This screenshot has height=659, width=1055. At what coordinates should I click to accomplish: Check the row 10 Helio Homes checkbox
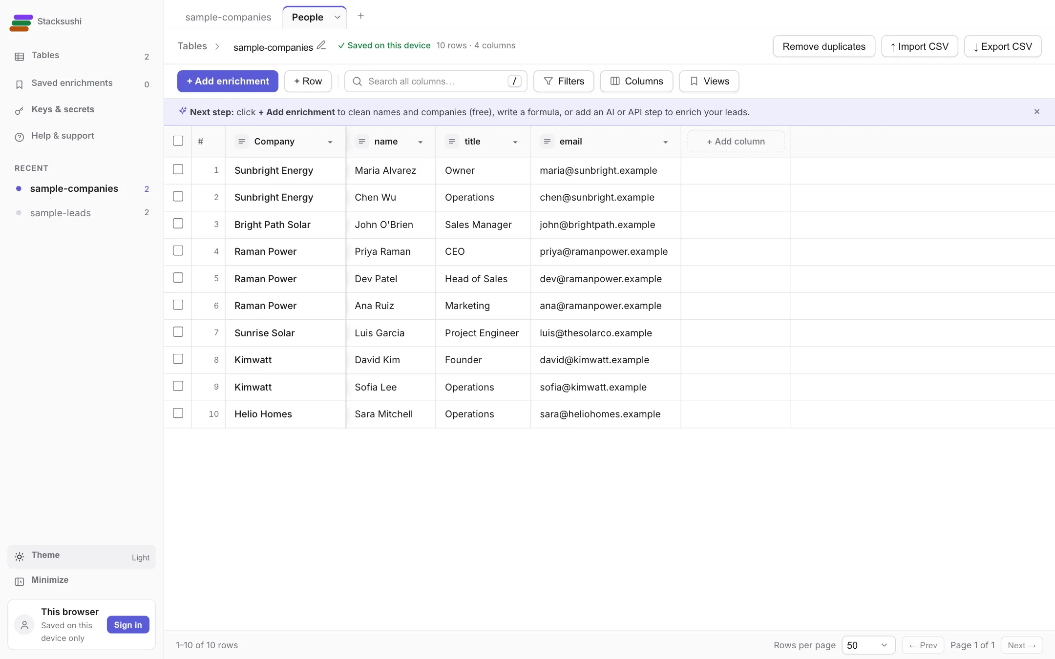178,413
